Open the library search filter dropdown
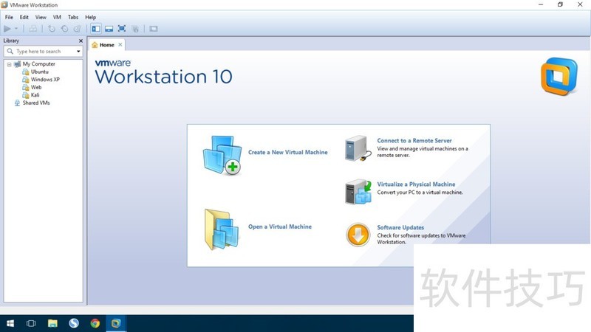The height and width of the screenshot is (332, 591). click(78, 52)
